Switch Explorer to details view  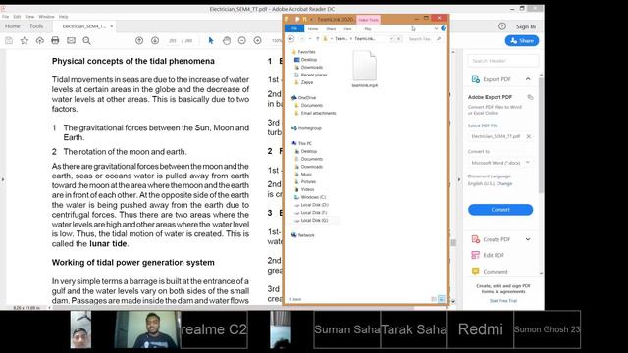click(434, 299)
